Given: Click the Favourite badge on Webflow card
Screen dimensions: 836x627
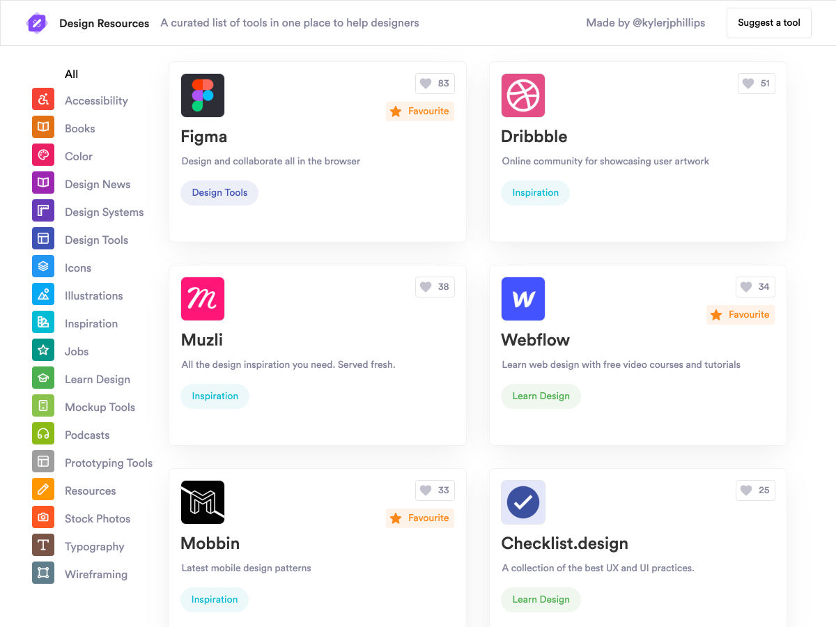Looking at the screenshot, I should coord(740,315).
